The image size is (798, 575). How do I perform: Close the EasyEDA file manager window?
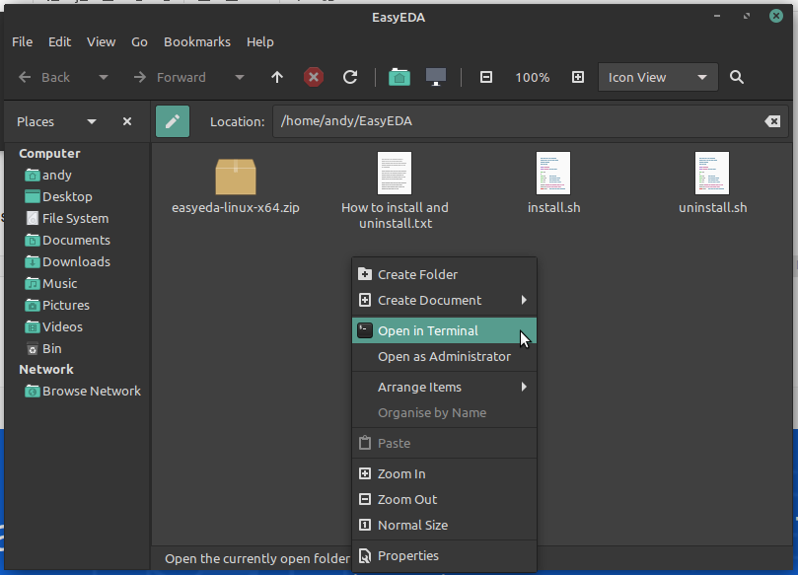(x=776, y=17)
